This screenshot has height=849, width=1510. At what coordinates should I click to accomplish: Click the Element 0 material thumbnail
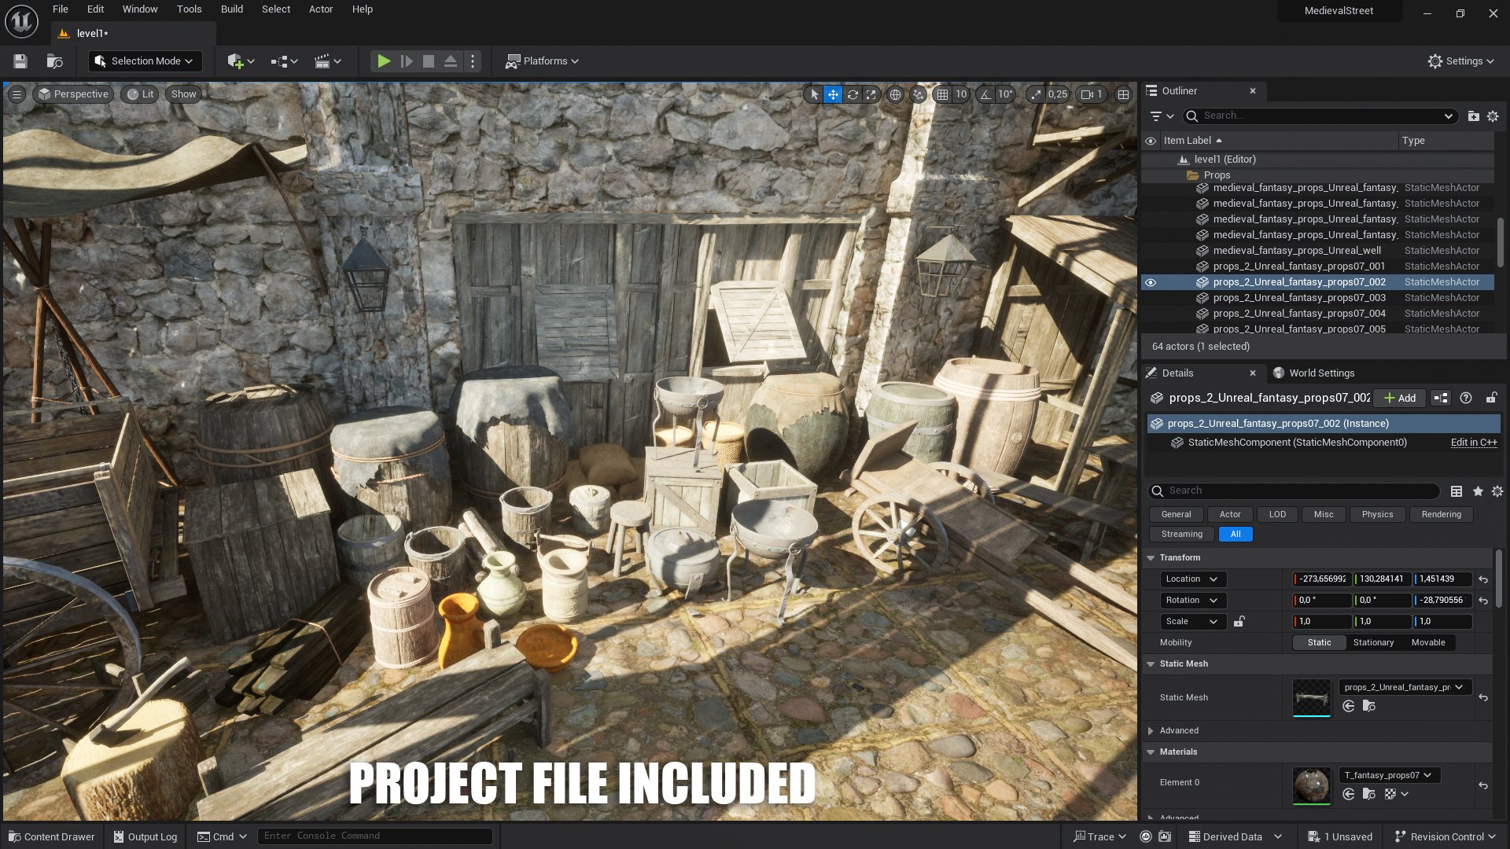point(1312,786)
